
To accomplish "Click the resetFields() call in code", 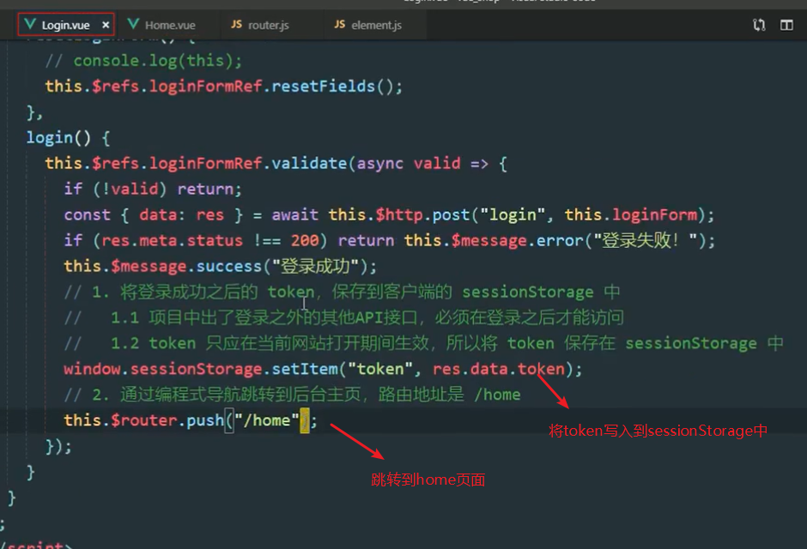I will 337,86.
